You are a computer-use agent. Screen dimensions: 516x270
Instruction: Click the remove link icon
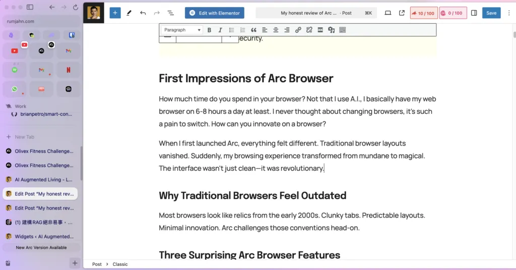coord(309,30)
